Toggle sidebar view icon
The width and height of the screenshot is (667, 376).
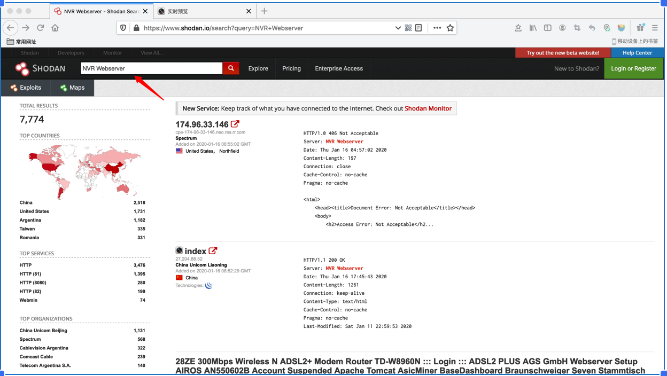(x=548, y=28)
